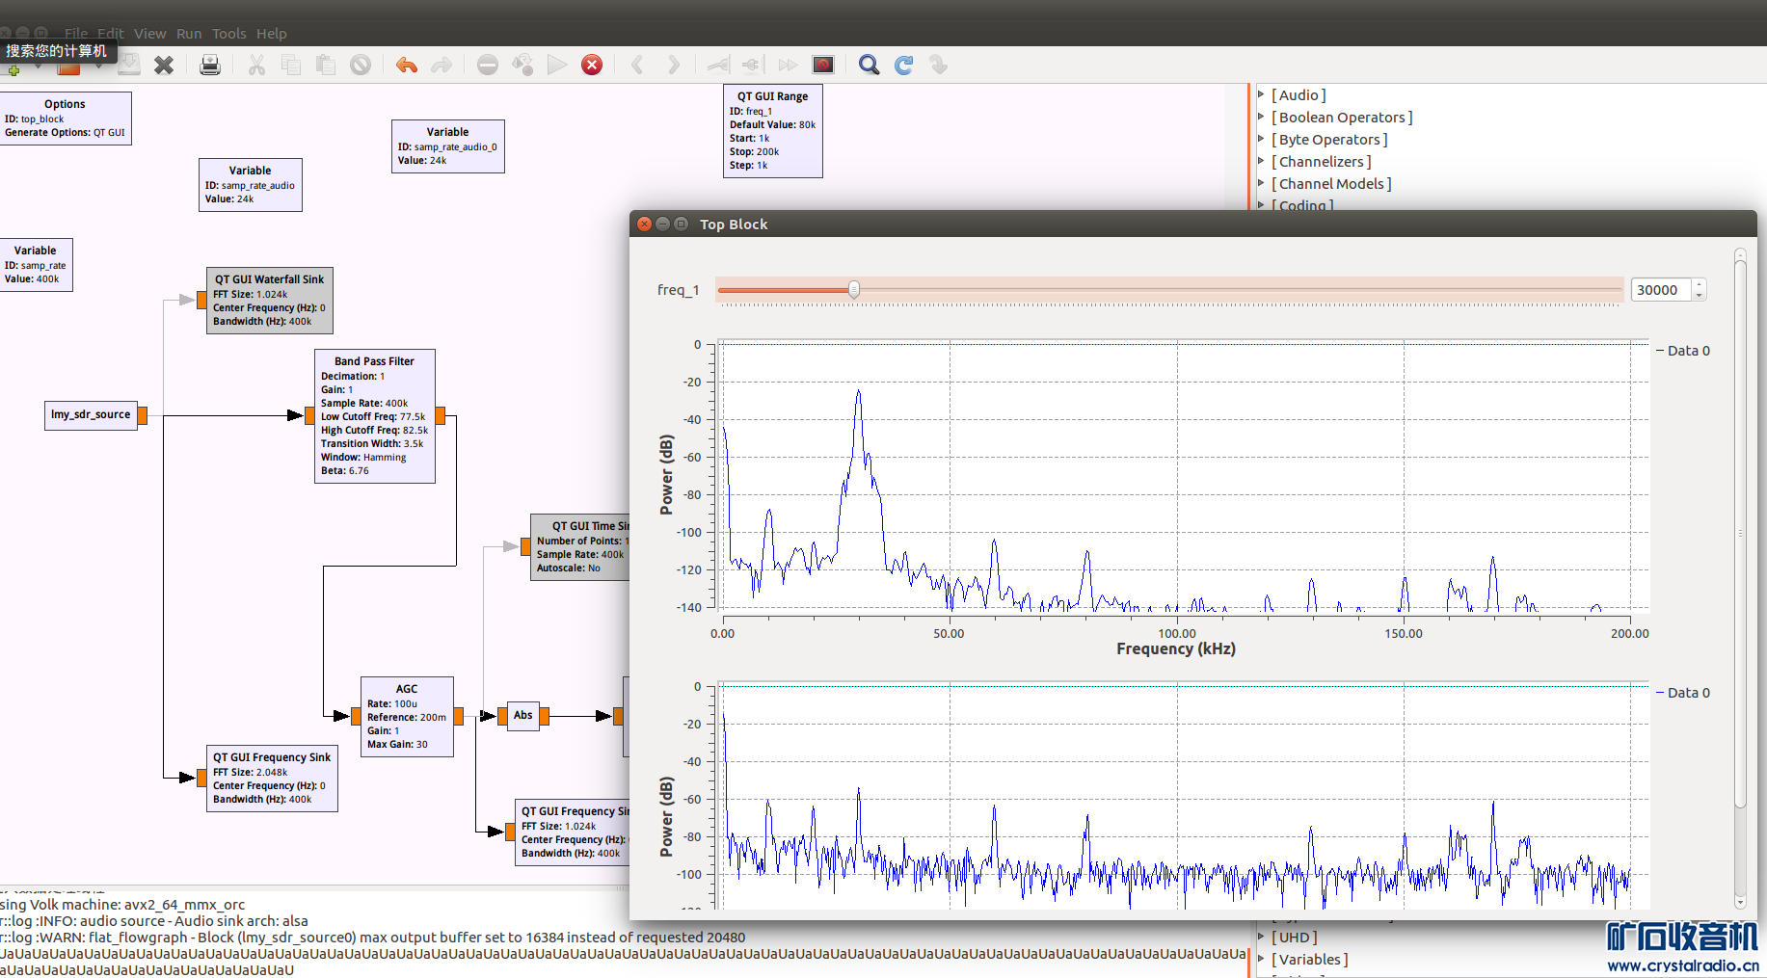Close flowgraph using black X icon
The width and height of the screenshot is (1767, 978).
coord(164,65)
